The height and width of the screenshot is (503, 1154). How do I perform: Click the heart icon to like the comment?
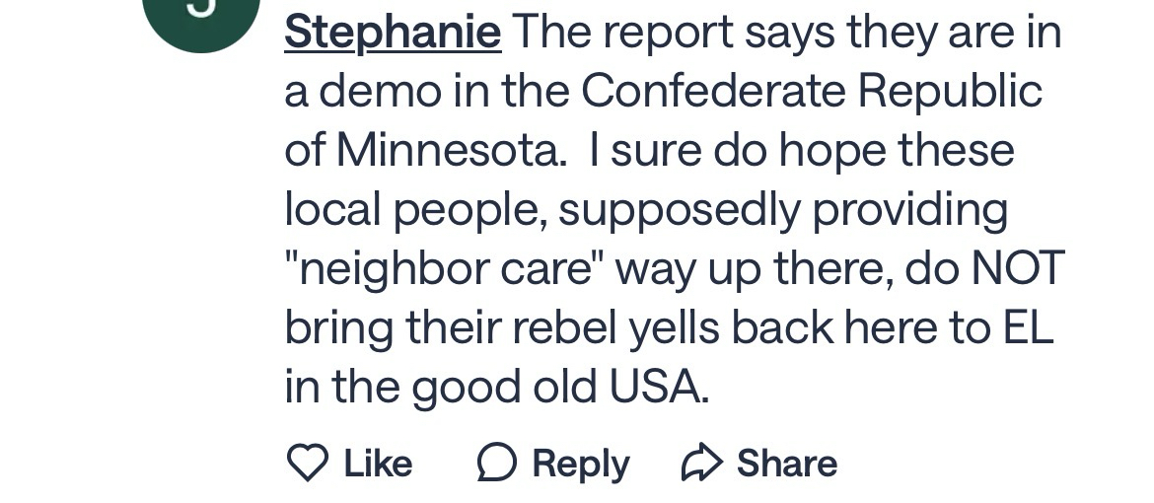tap(307, 463)
